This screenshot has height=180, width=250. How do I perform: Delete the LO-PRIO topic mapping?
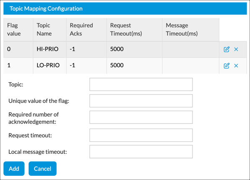click(x=236, y=66)
